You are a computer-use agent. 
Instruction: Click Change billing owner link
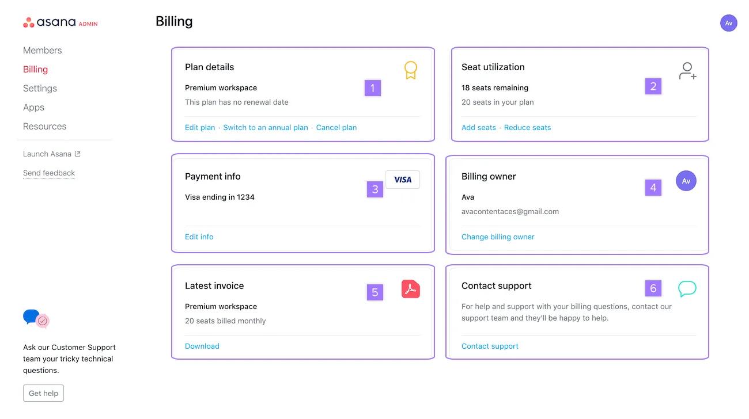coord(498,237)
